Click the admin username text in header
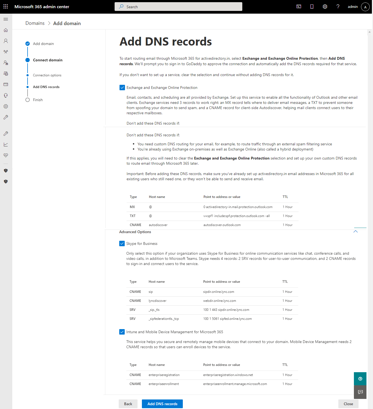 (353, 7)
